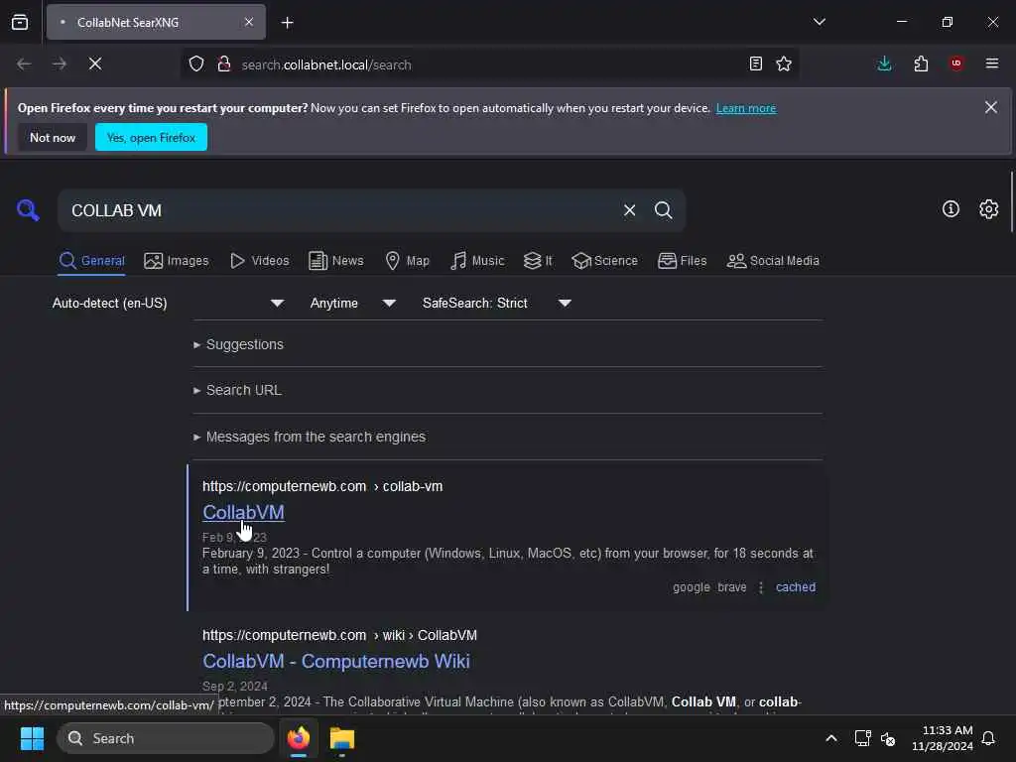Open the notification bell
The width and height of the screenshot is (1016, 762).
(988, 738)
